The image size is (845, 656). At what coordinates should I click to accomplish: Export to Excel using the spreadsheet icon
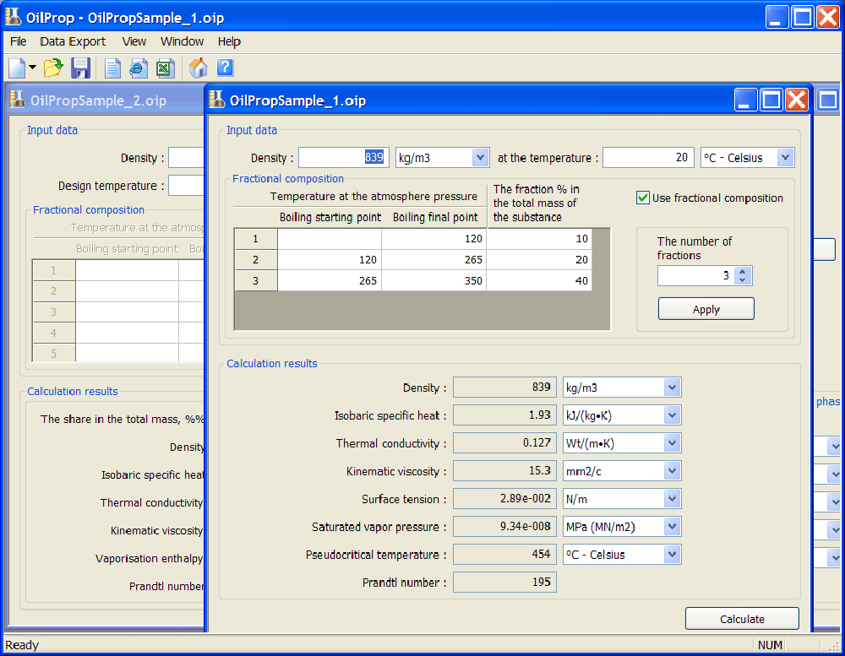[164, 68]
